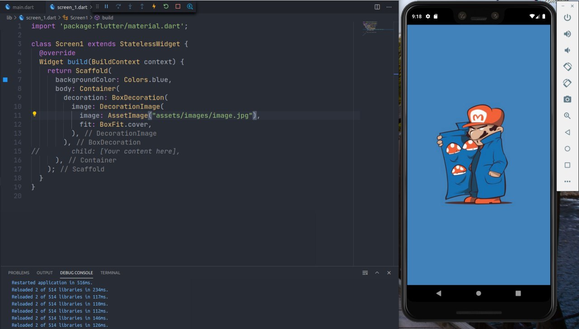579x329 pixels.
Task: Stop debugging with the red square
Action: click(178, 7)
